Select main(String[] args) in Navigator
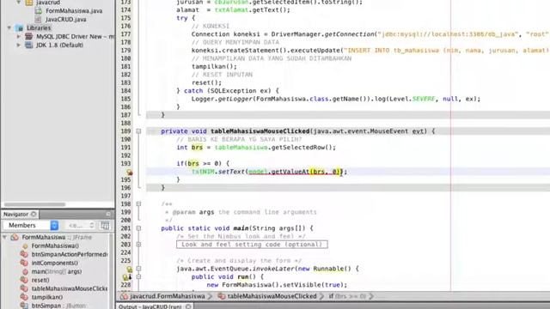The height and width of the screenshot is (309, 550). pyautogui.click(x=57, y=271)
